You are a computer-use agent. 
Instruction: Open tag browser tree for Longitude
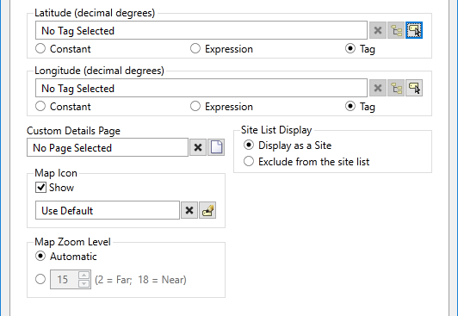click(x=396, y=88)
